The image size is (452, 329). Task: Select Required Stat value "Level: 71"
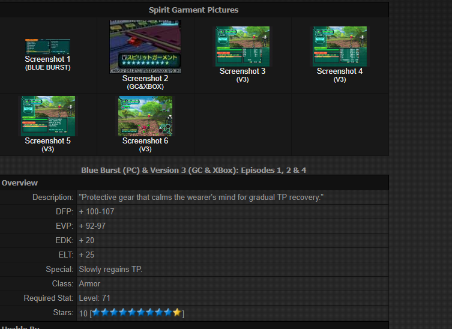click(95, 298)
